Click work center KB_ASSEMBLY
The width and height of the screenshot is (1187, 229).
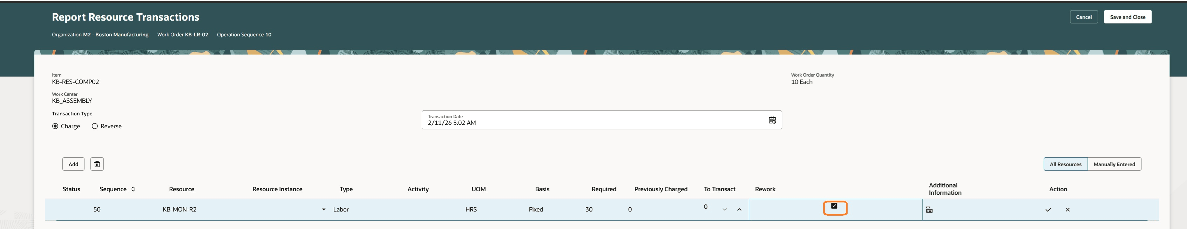72,101
